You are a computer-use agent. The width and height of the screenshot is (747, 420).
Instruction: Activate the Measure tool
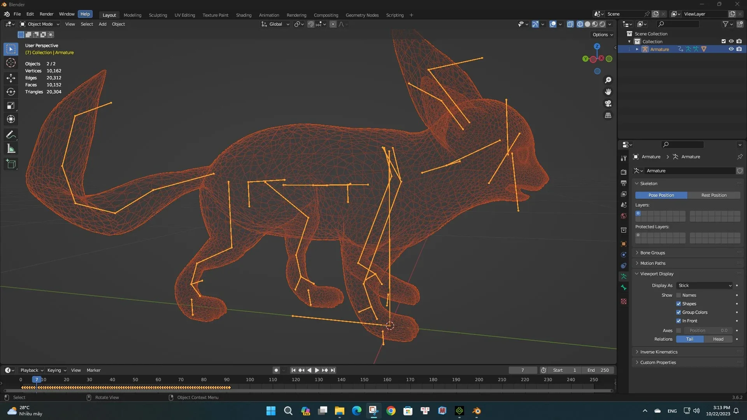coord(11,148)
